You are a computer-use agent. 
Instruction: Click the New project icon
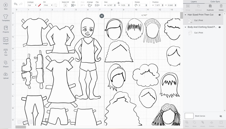tap(6, 5)
